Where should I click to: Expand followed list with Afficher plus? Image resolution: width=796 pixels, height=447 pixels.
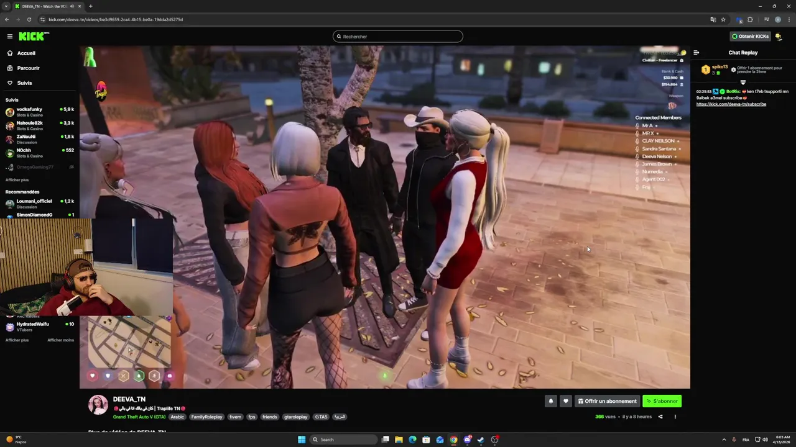[x=17, y=180]
